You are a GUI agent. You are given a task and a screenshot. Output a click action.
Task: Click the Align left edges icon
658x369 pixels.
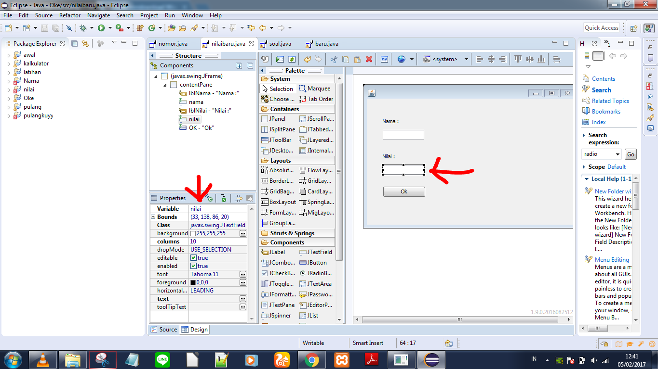click(x=479, y=59)
